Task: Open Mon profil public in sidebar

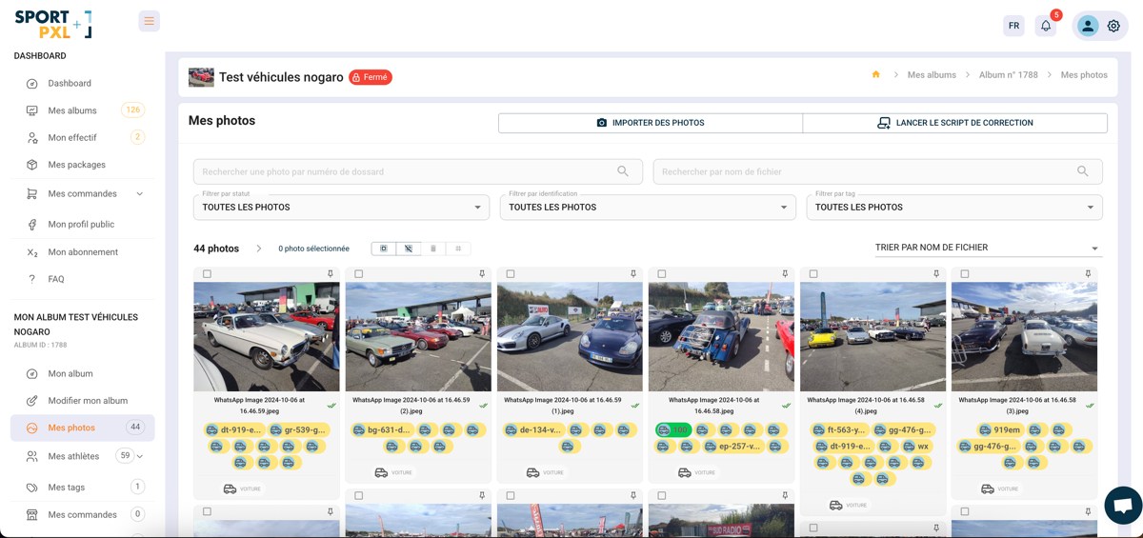Action: click(83, 225)
